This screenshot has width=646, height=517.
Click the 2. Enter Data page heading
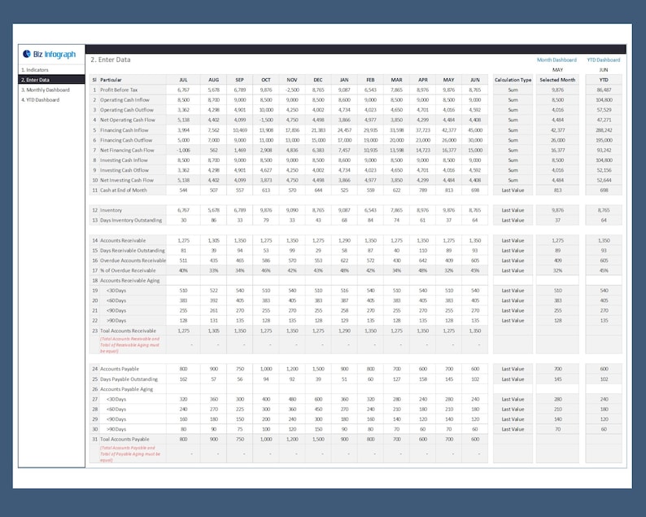click(111, 59)
